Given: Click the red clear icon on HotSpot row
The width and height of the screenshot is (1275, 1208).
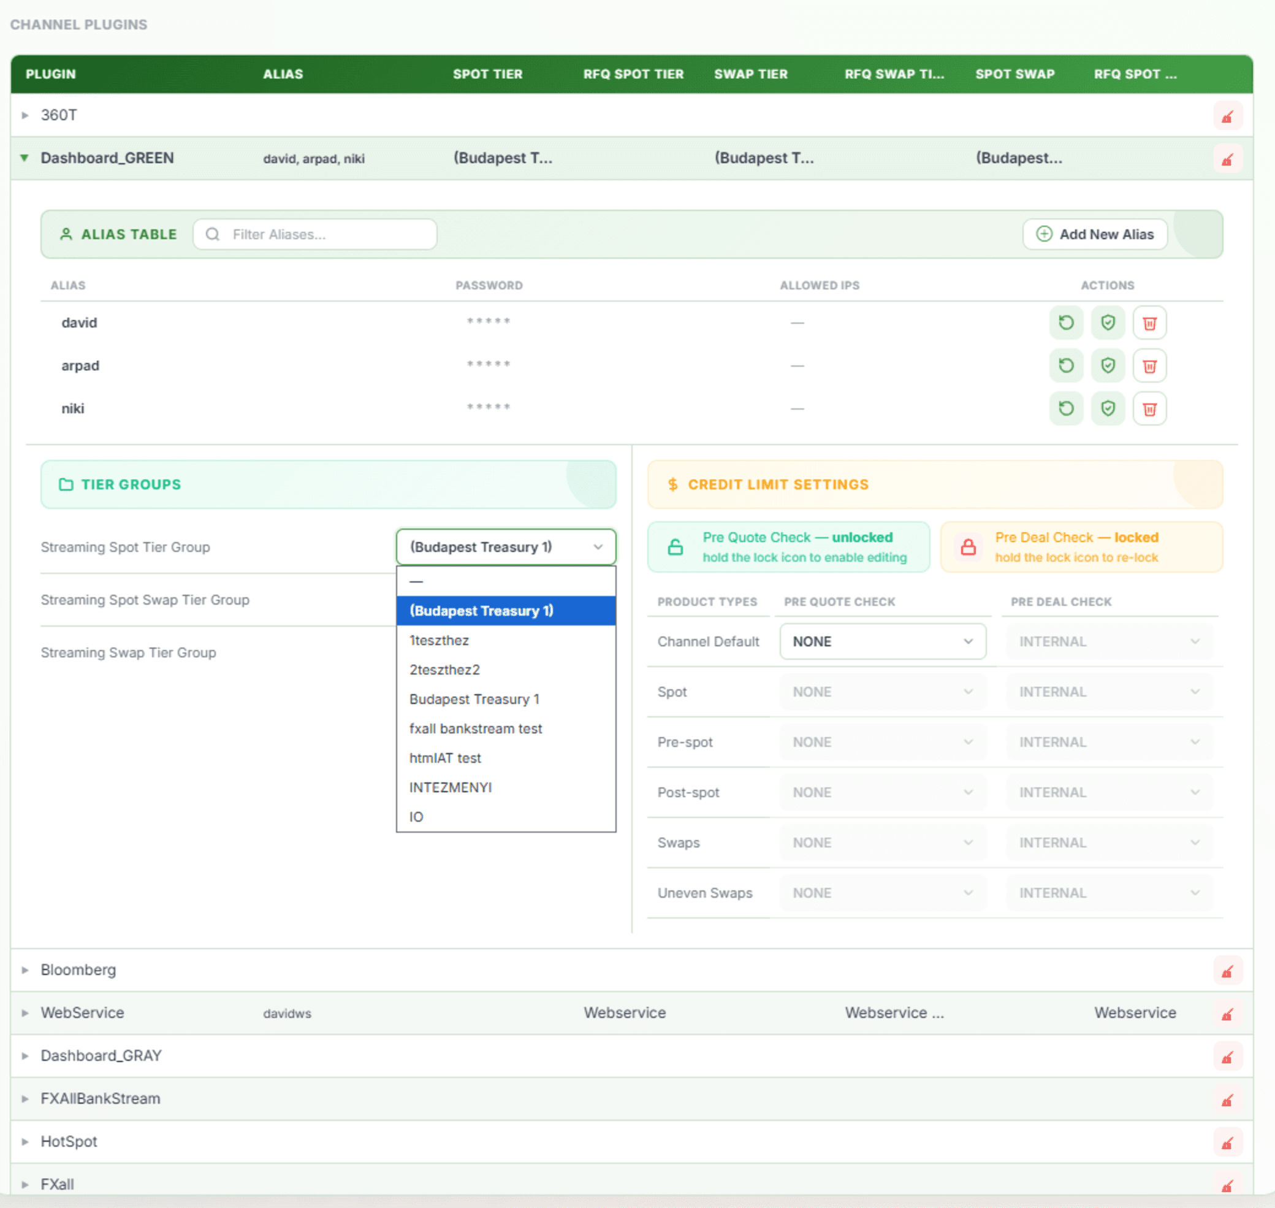Looking at the screenshot, I should [x=1227, y=1143].
